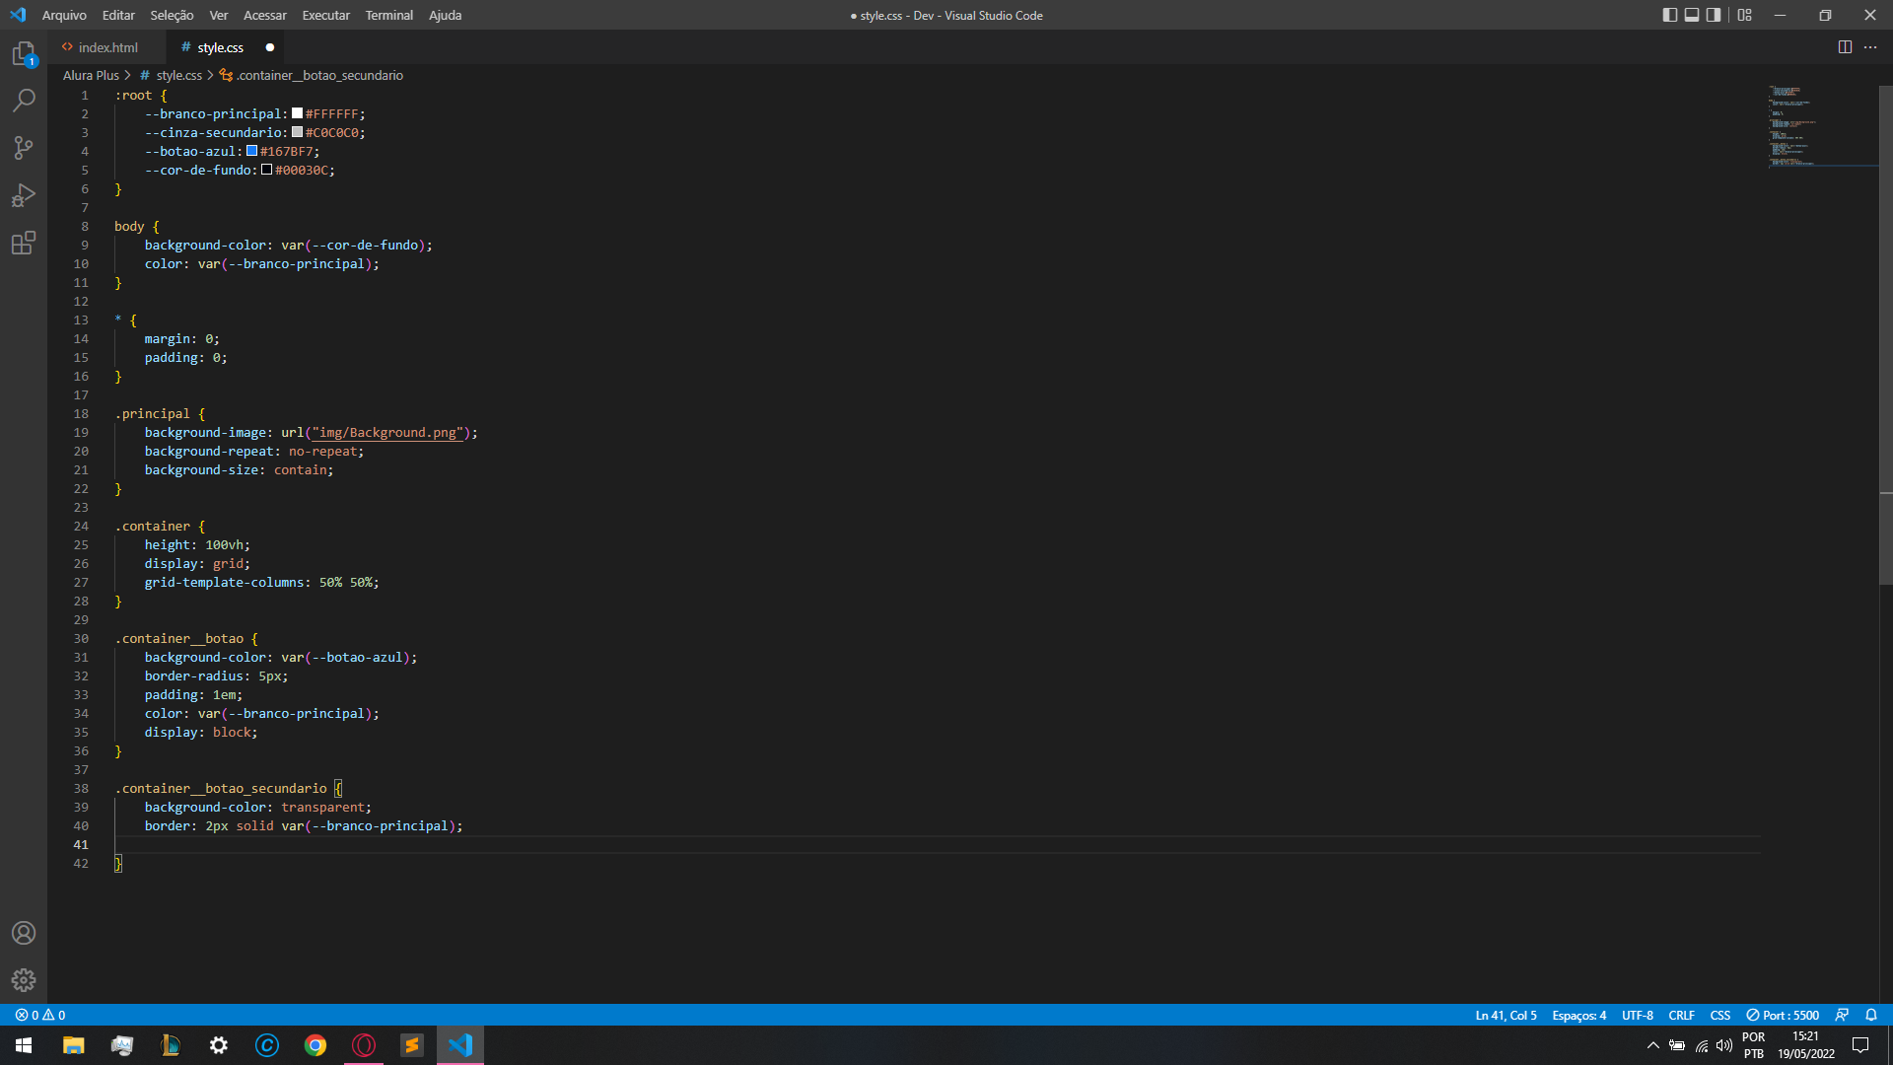Open the Manage gear menu
The height and width of the screenshot is (1065, 1893).
(x=24, y=980)
